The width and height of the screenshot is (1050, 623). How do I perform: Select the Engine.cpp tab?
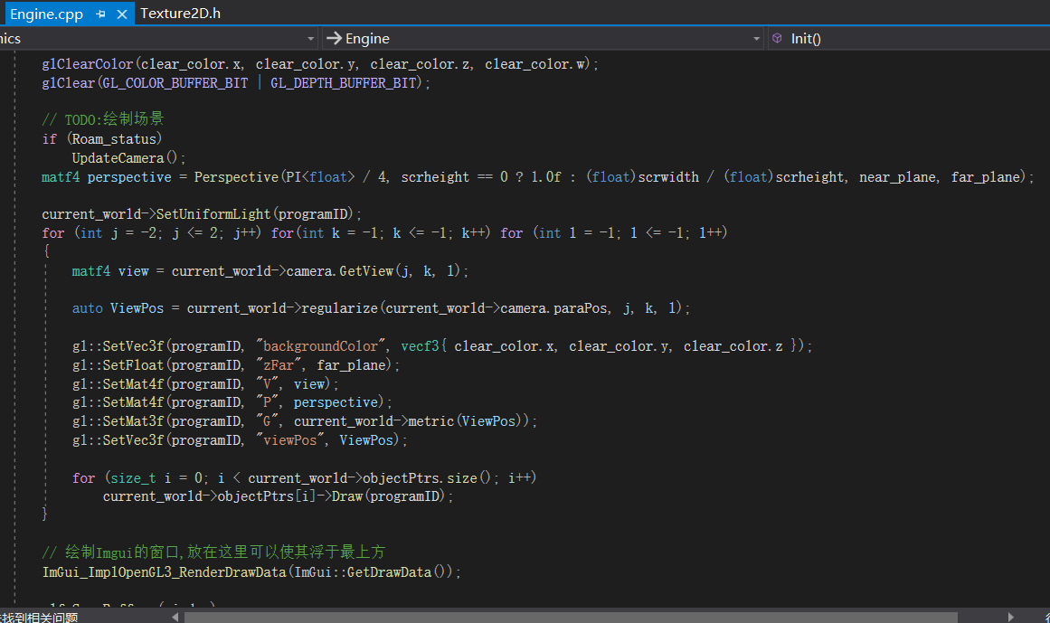[x=45, y=14]
